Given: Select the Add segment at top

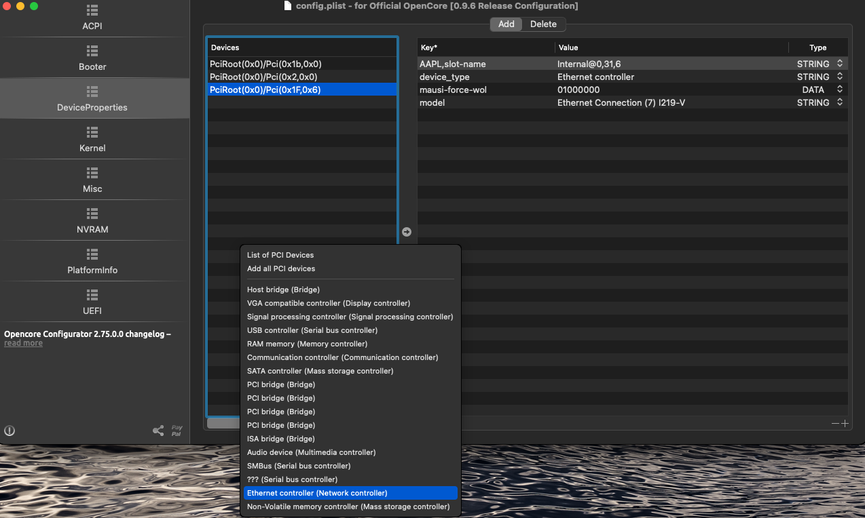Looking at the screenshot, I should 507,24.
